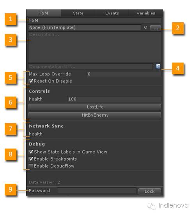Click the orange callout number 6
This screenshot has width=195, height=215.
(x=11, y=102)
